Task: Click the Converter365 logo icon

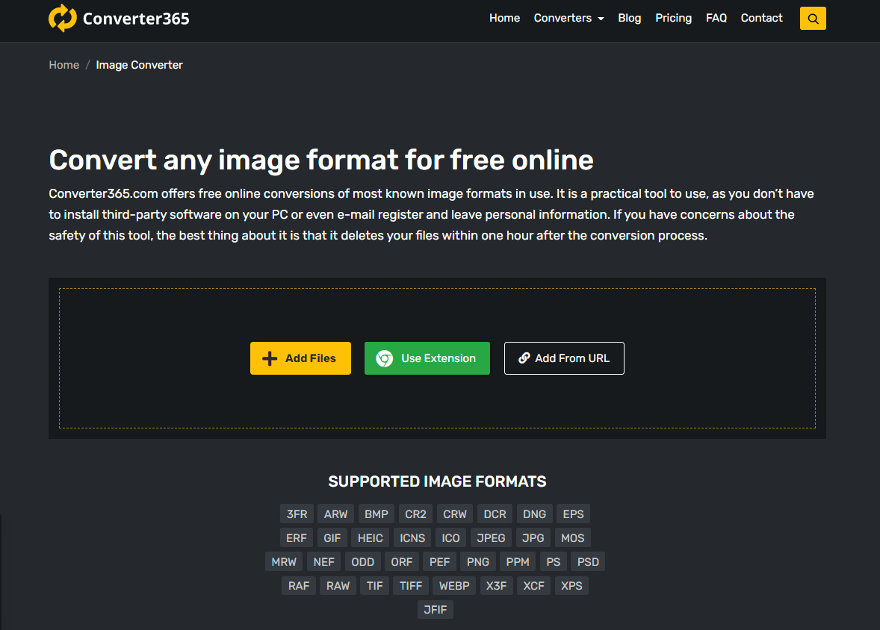Action: tap(63, 18)
